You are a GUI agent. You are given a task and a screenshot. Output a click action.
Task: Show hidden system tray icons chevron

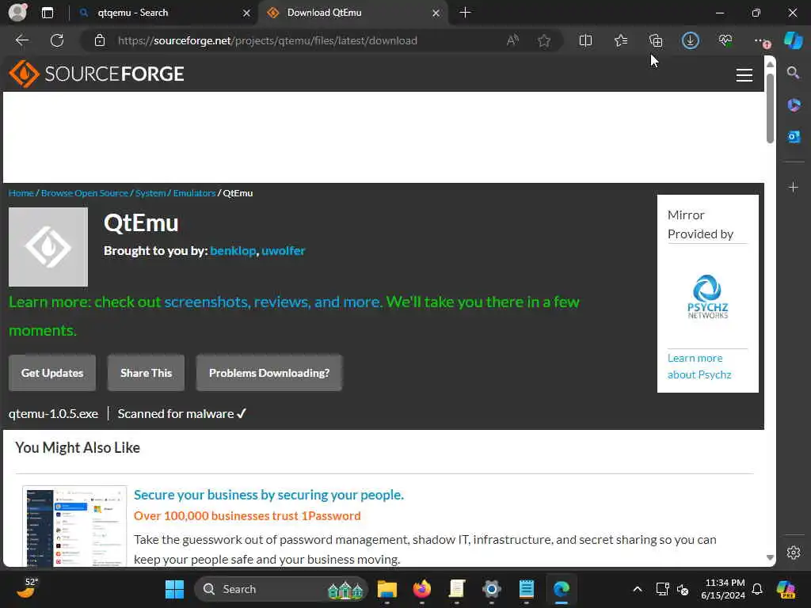pyautogui.click(x=638, y=589)
